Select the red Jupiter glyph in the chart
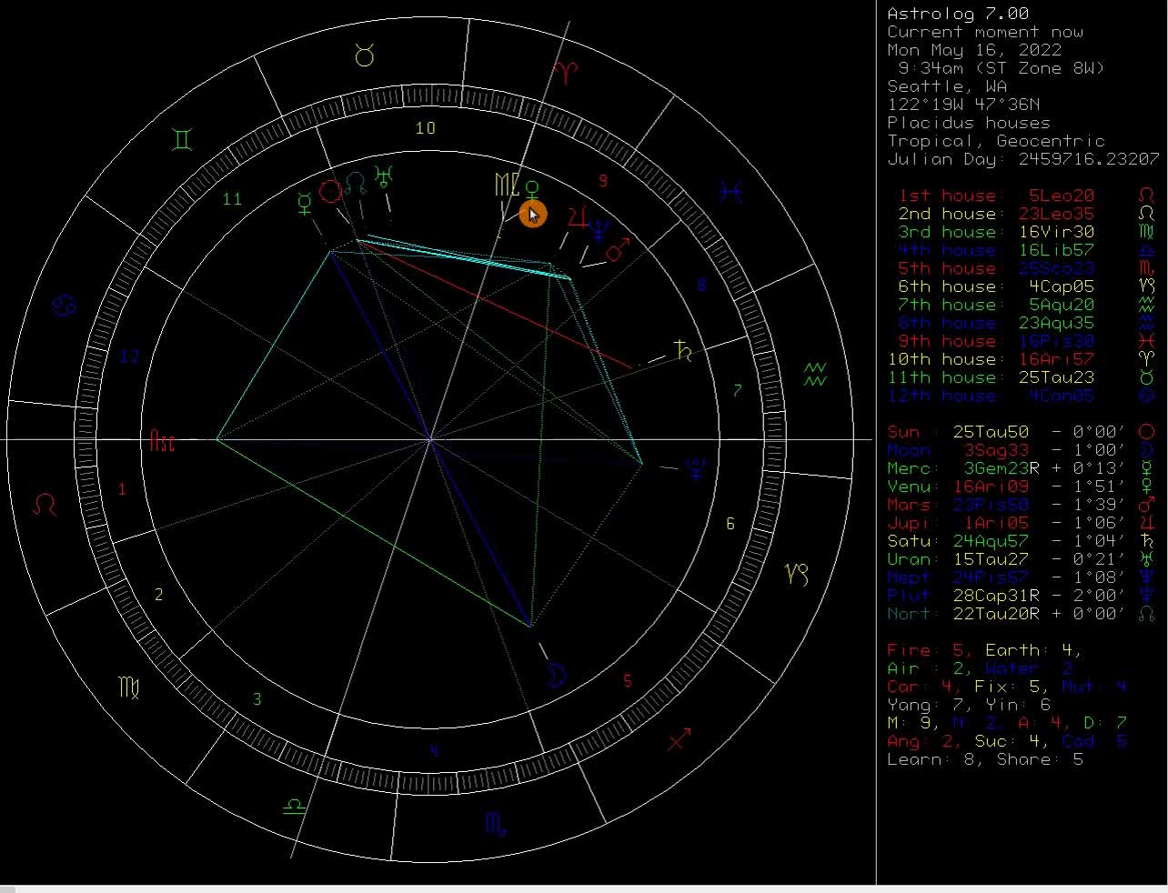 click(x=576, y=217)
